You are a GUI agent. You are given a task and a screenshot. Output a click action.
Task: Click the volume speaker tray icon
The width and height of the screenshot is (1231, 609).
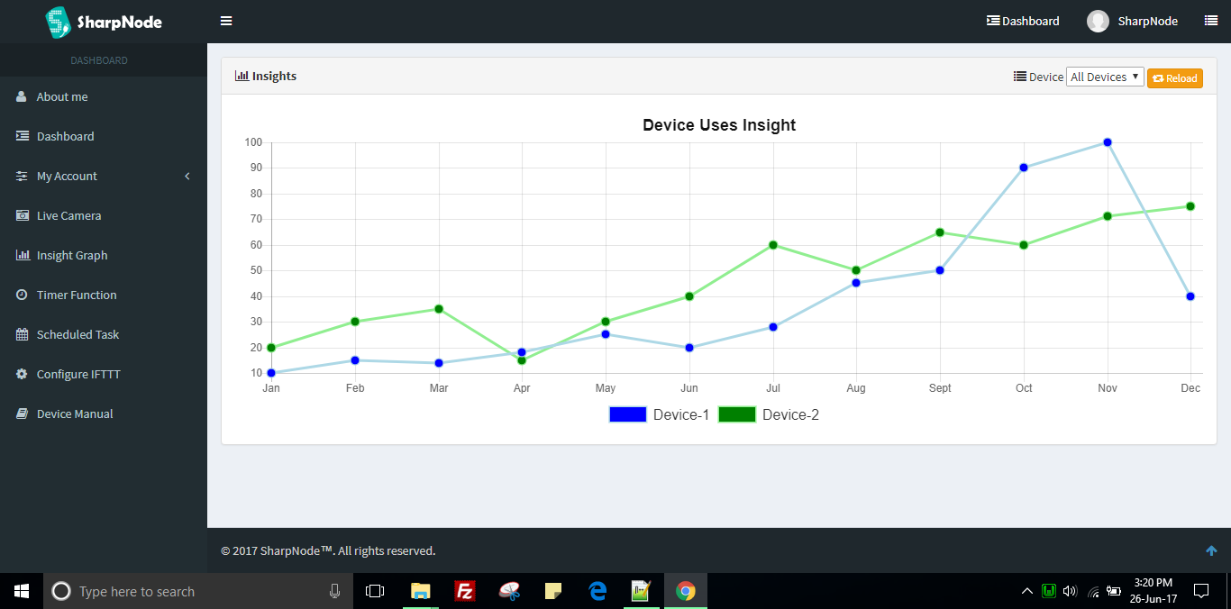point(1070,591)
